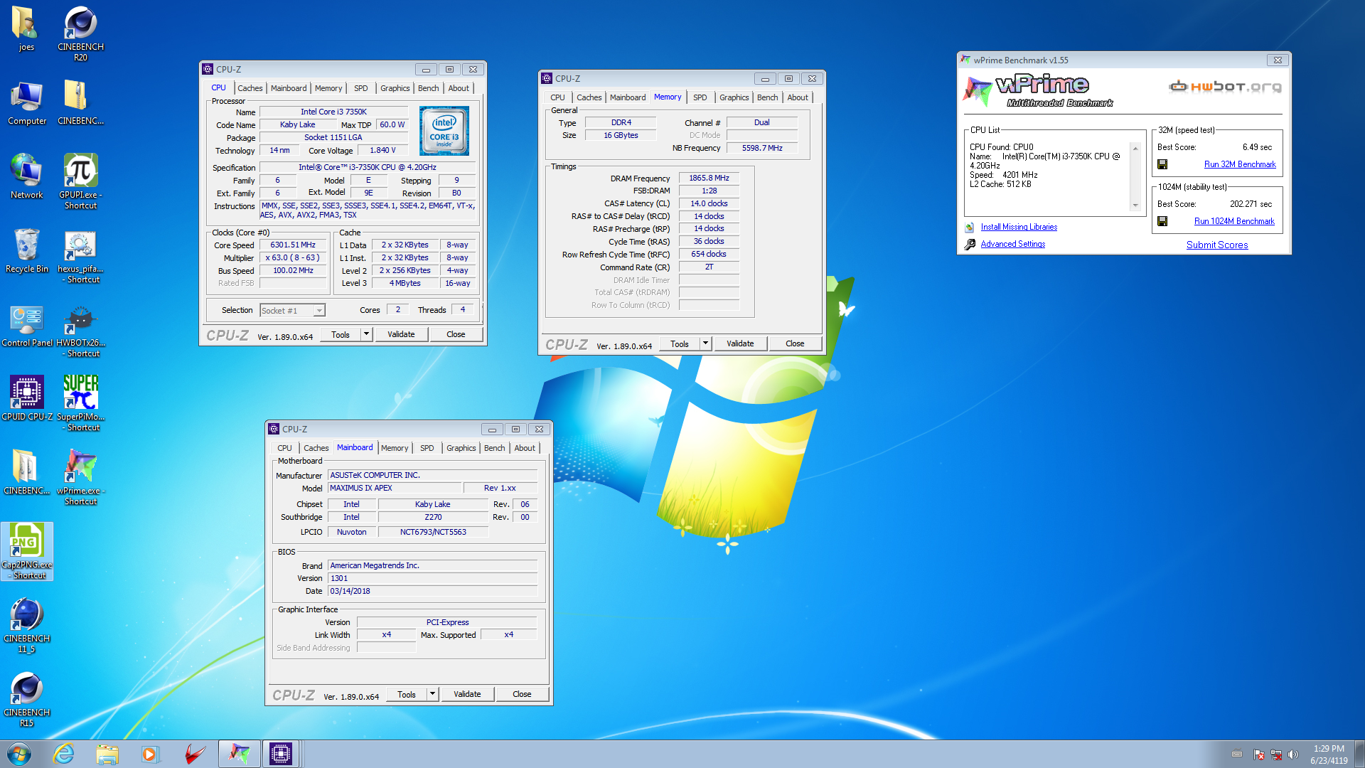Open Bench tab in Memory CPU-Z window
Viewport: 1365px width, 768px height.
tap(767, 97)
